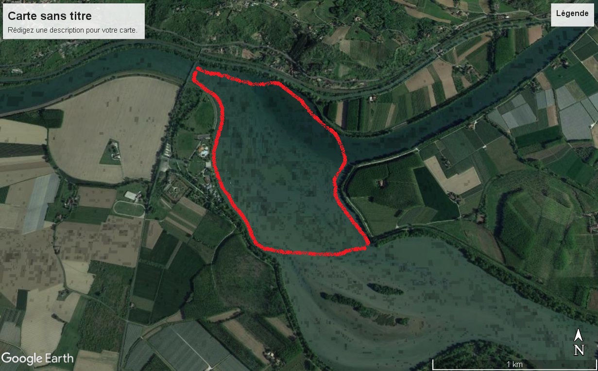The image size is (598, 371).
Task: Click the oval track near the farm
Action: coord(129,209)
